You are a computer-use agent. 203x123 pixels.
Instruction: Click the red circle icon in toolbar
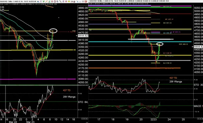point(55,2)
